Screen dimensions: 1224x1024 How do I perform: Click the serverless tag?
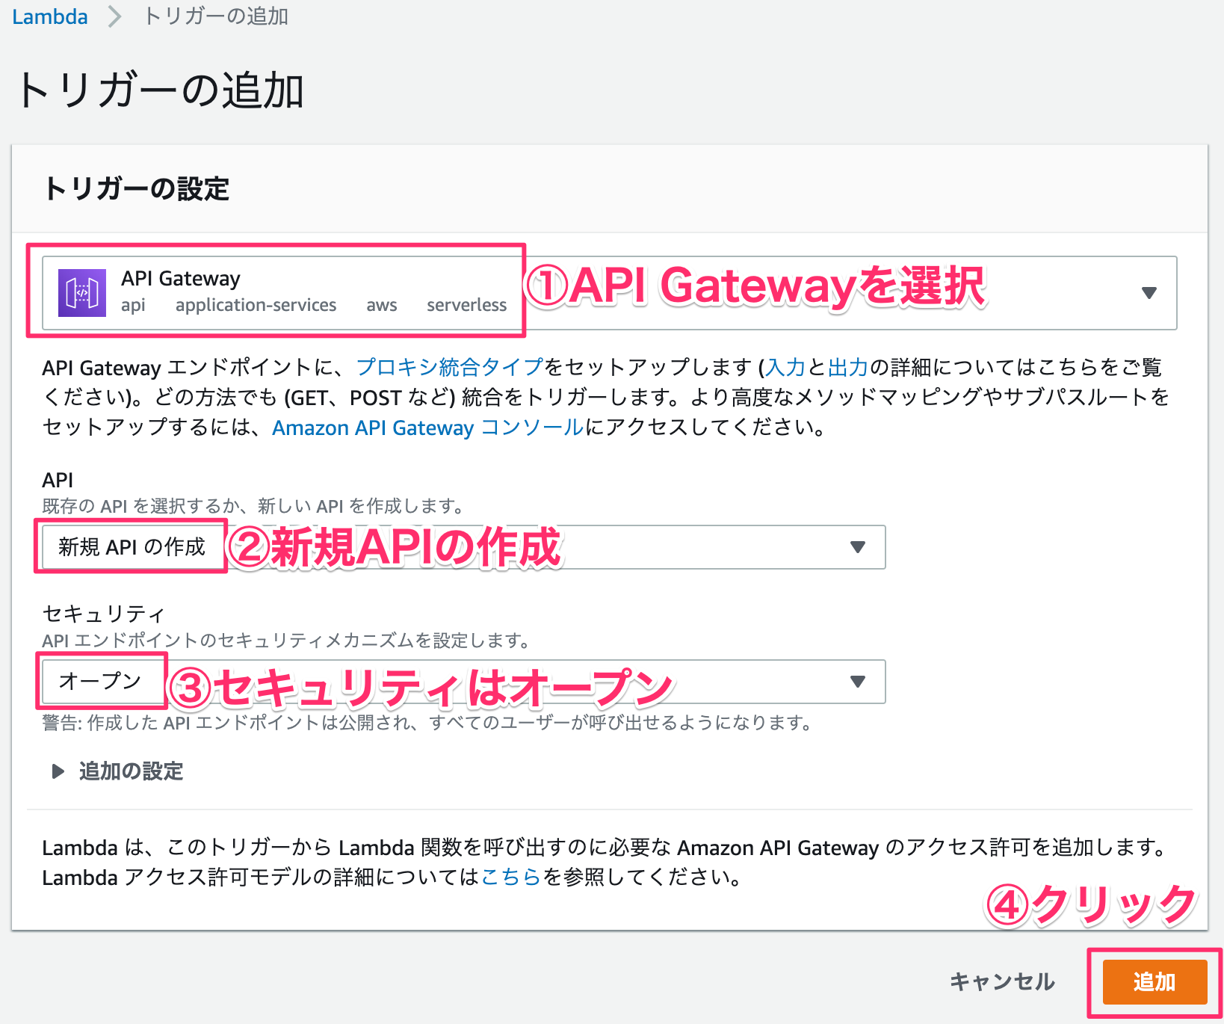coord(467,305)
